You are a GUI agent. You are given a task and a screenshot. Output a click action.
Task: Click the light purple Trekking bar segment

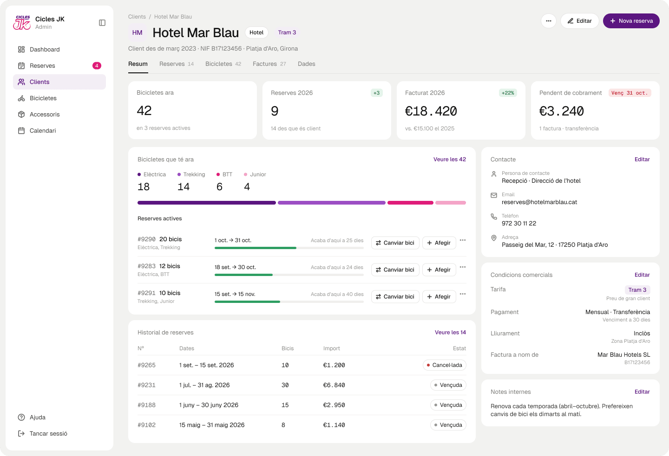(332, 203)
